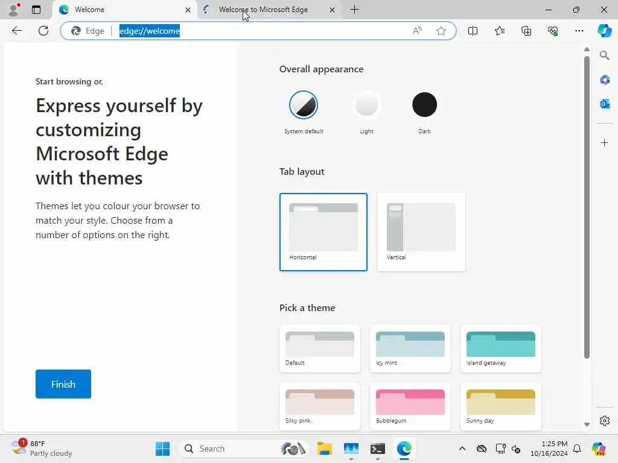The image size is (618, 463).
Task: Pick the Silky pink theme
Action: click(x=320, y=406)
